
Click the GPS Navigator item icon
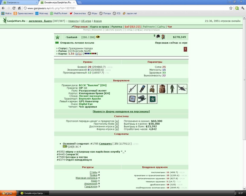tap(132, 99)
